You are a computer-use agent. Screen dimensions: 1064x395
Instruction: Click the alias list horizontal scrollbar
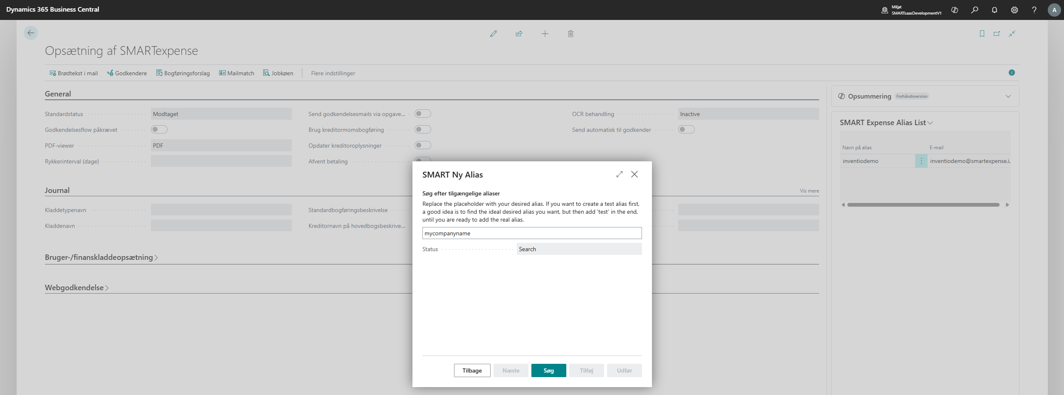[x=923, y=205]
